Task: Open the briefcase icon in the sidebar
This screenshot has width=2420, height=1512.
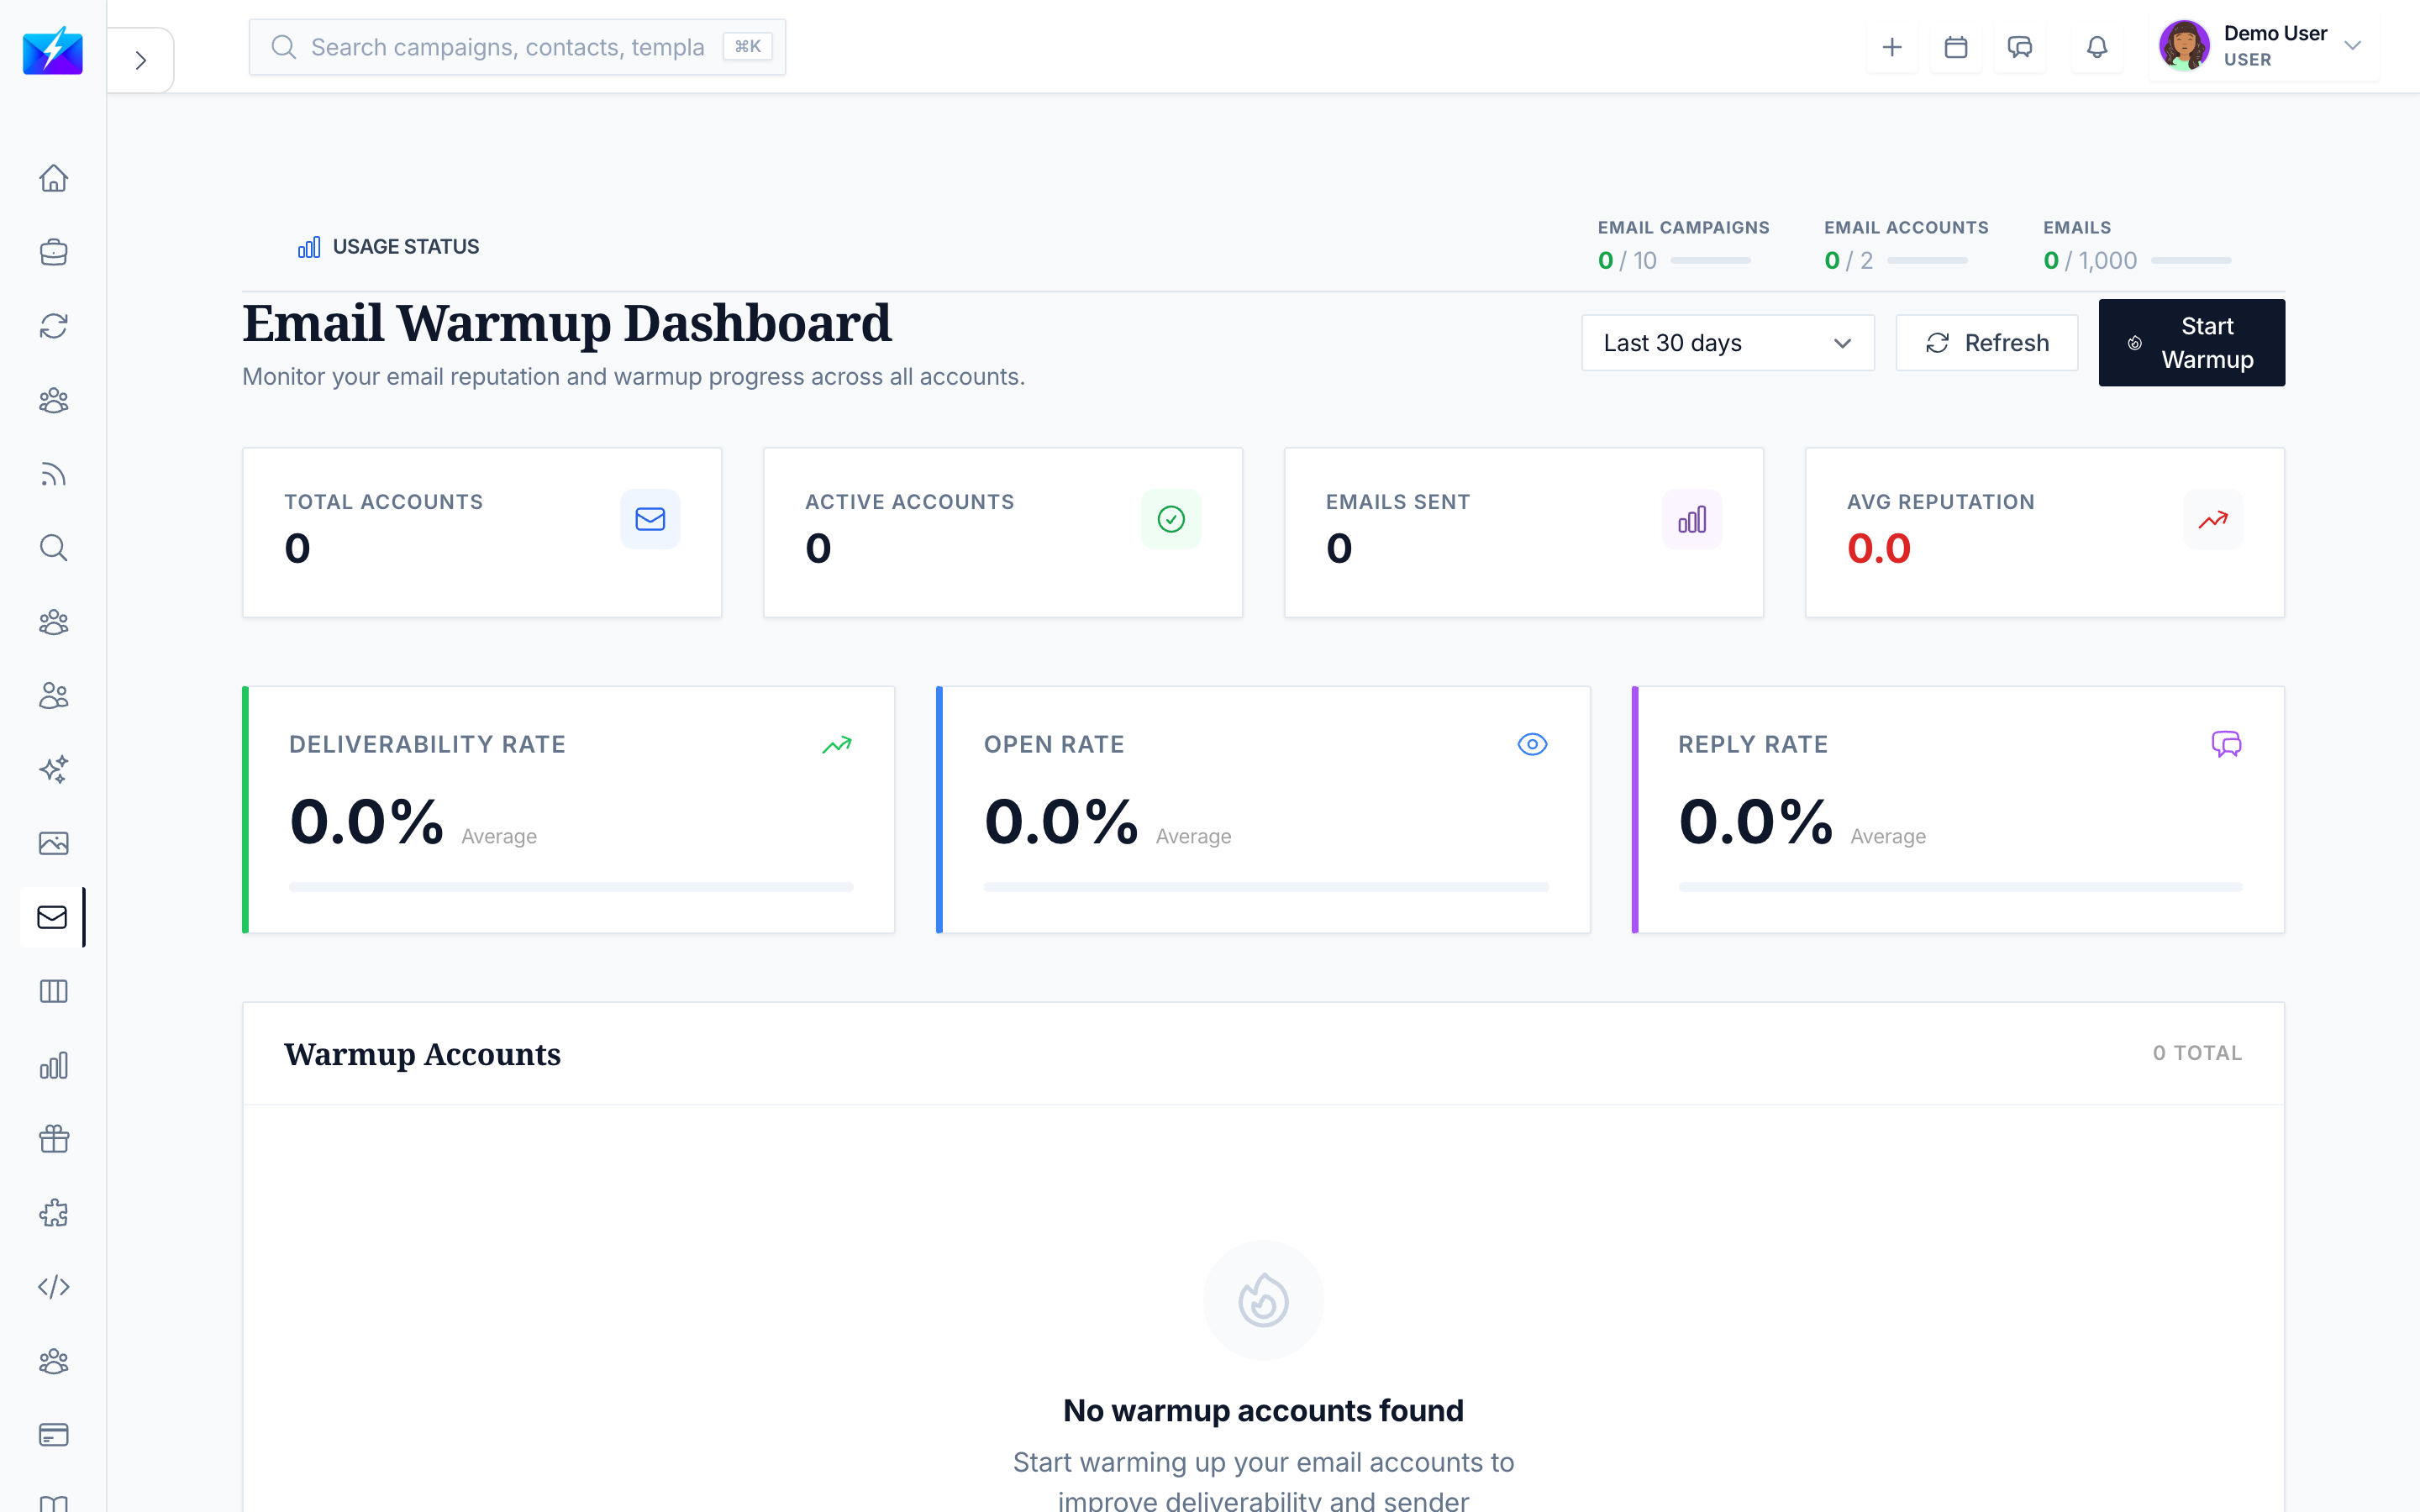Action: (x=53, y=252)
